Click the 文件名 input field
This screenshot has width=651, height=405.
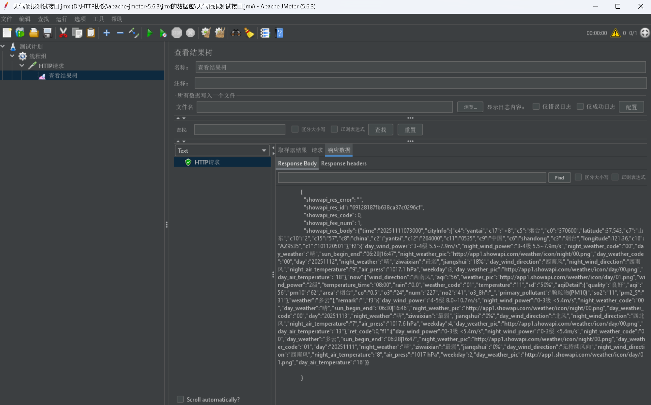[x=324, y=107]
